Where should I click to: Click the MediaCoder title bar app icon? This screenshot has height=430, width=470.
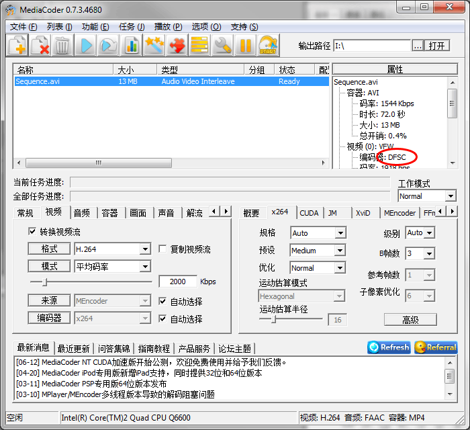click(11, 10)
